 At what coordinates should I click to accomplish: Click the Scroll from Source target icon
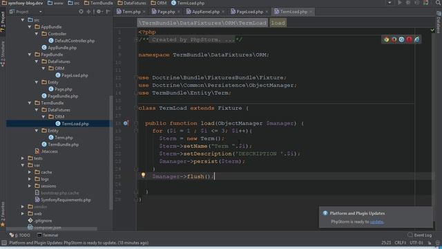pyautogui.click(x=81, y=12)
